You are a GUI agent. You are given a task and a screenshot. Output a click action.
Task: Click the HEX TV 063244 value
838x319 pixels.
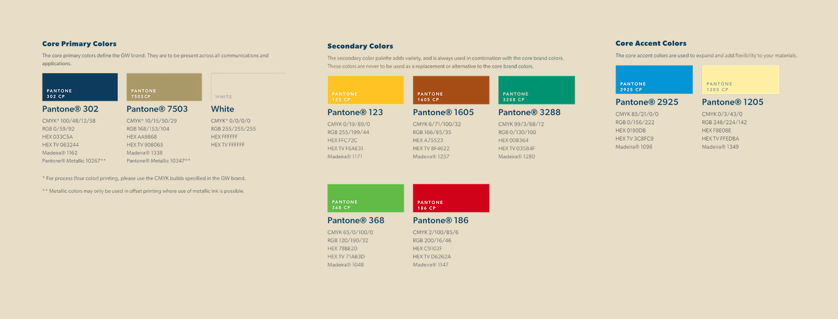coord(61,145)
